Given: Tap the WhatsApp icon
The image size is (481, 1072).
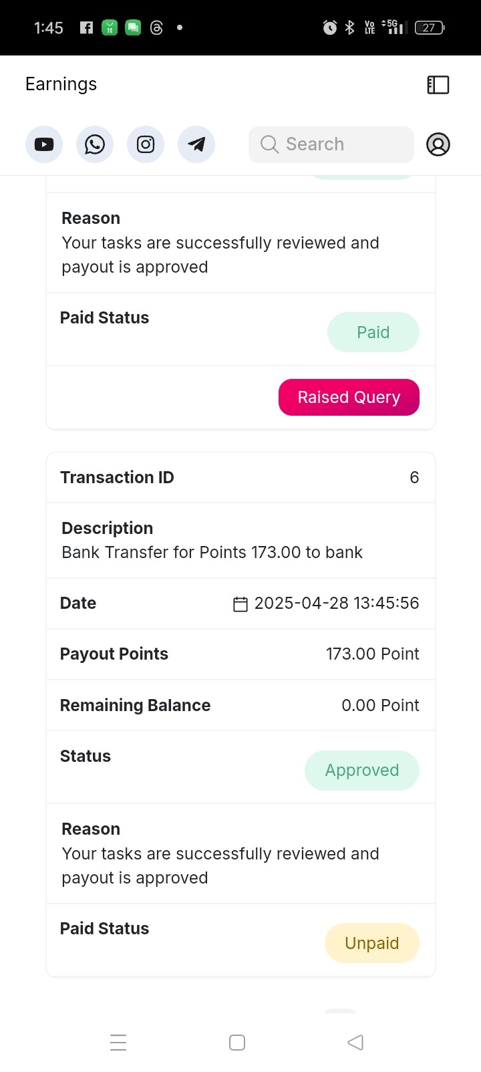Looking at the screenshot, I should click(x=95, y=144).
